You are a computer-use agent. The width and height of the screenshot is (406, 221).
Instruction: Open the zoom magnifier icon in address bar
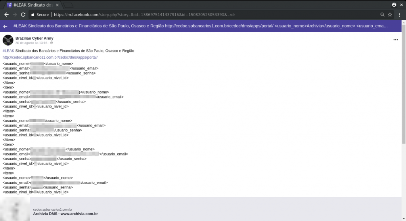[382, 15]
